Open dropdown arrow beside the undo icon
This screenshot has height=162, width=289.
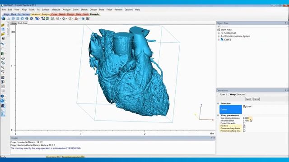tap(5, 44)
